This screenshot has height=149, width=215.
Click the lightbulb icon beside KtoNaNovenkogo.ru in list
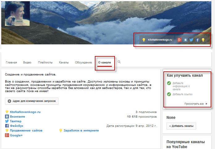[x=7, y=112]
